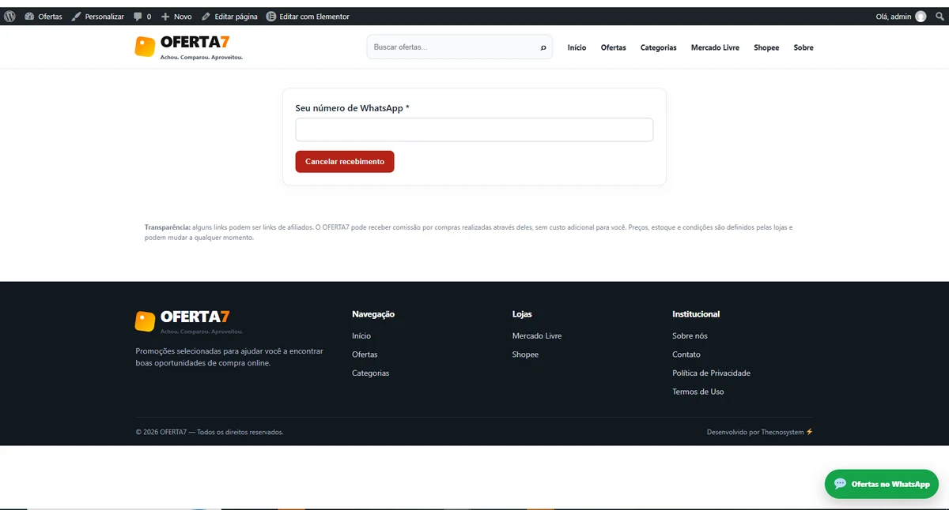
Task: Open Personalizar in the admin bar
Action: pyautogui.click(x=98, y=16)
